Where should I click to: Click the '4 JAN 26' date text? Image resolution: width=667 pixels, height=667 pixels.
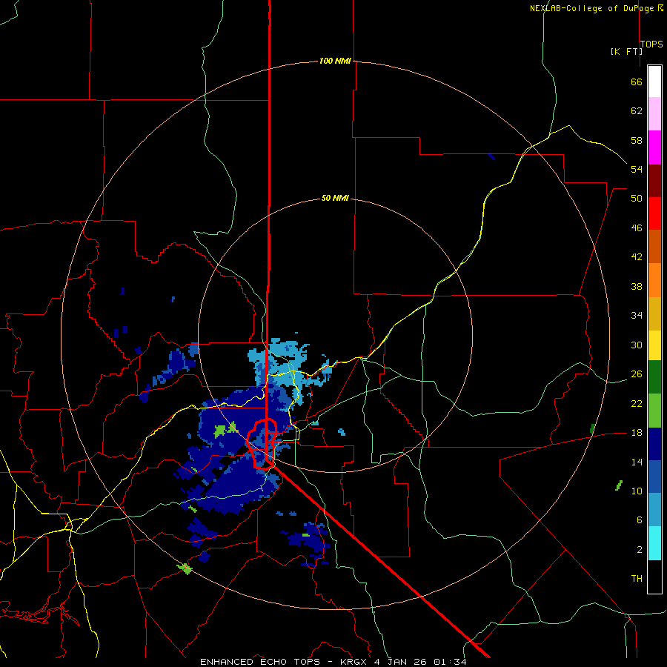coord(400,662)
